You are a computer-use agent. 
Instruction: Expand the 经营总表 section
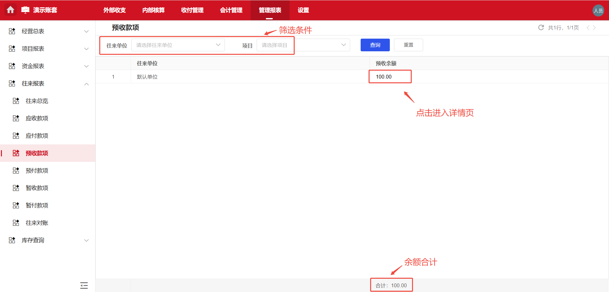pos(86,31)
